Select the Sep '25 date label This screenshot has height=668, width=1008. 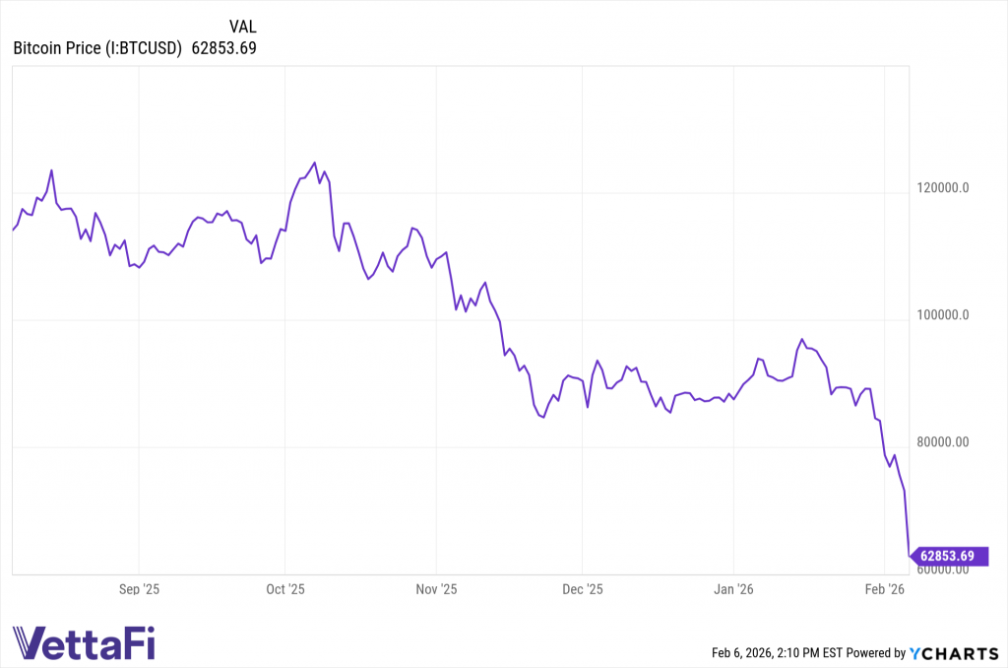coord(140,589)
